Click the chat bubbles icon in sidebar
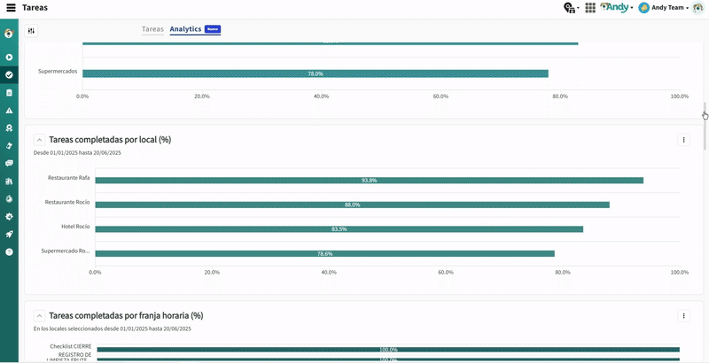 coord(9,163)
